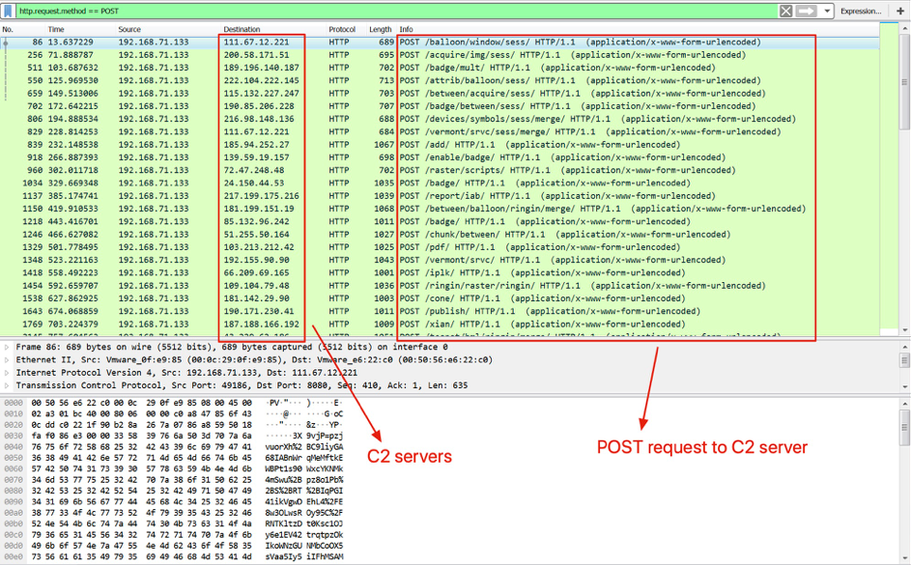Select packet 659 POST /between/acquire/sess/

[x=440, y=93]
